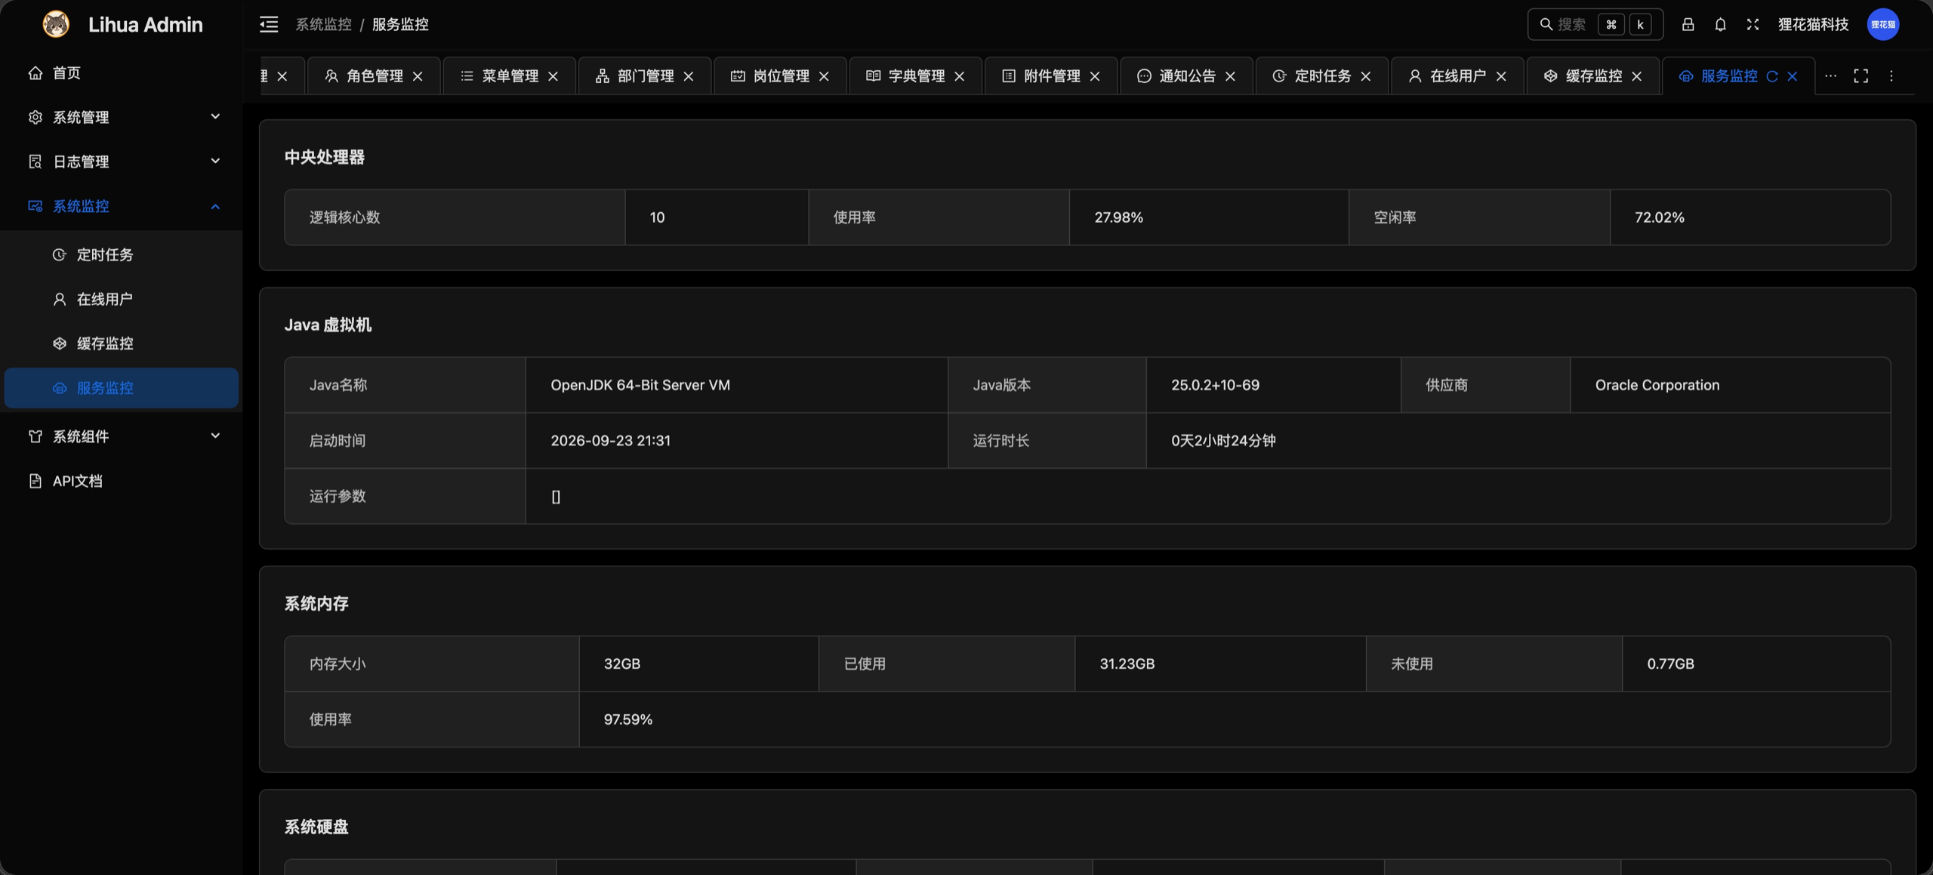1933x875 pixels.
Task: Open the tab overflow ellipsis menu
Action: point(1830,76)
